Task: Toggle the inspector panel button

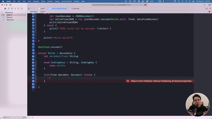Action: coord(209,5)
